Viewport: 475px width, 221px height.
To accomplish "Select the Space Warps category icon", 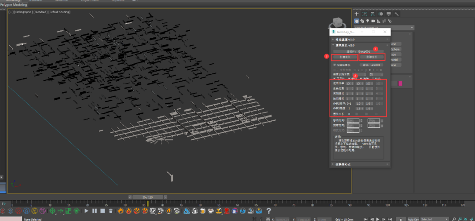I will 384,21.
